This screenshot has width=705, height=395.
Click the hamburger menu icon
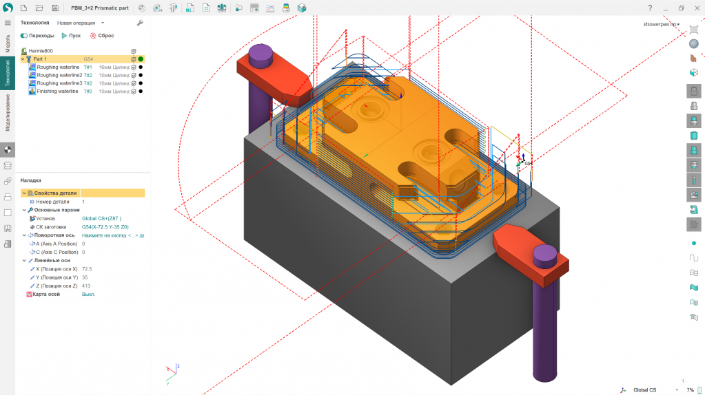tap(8, 23)
